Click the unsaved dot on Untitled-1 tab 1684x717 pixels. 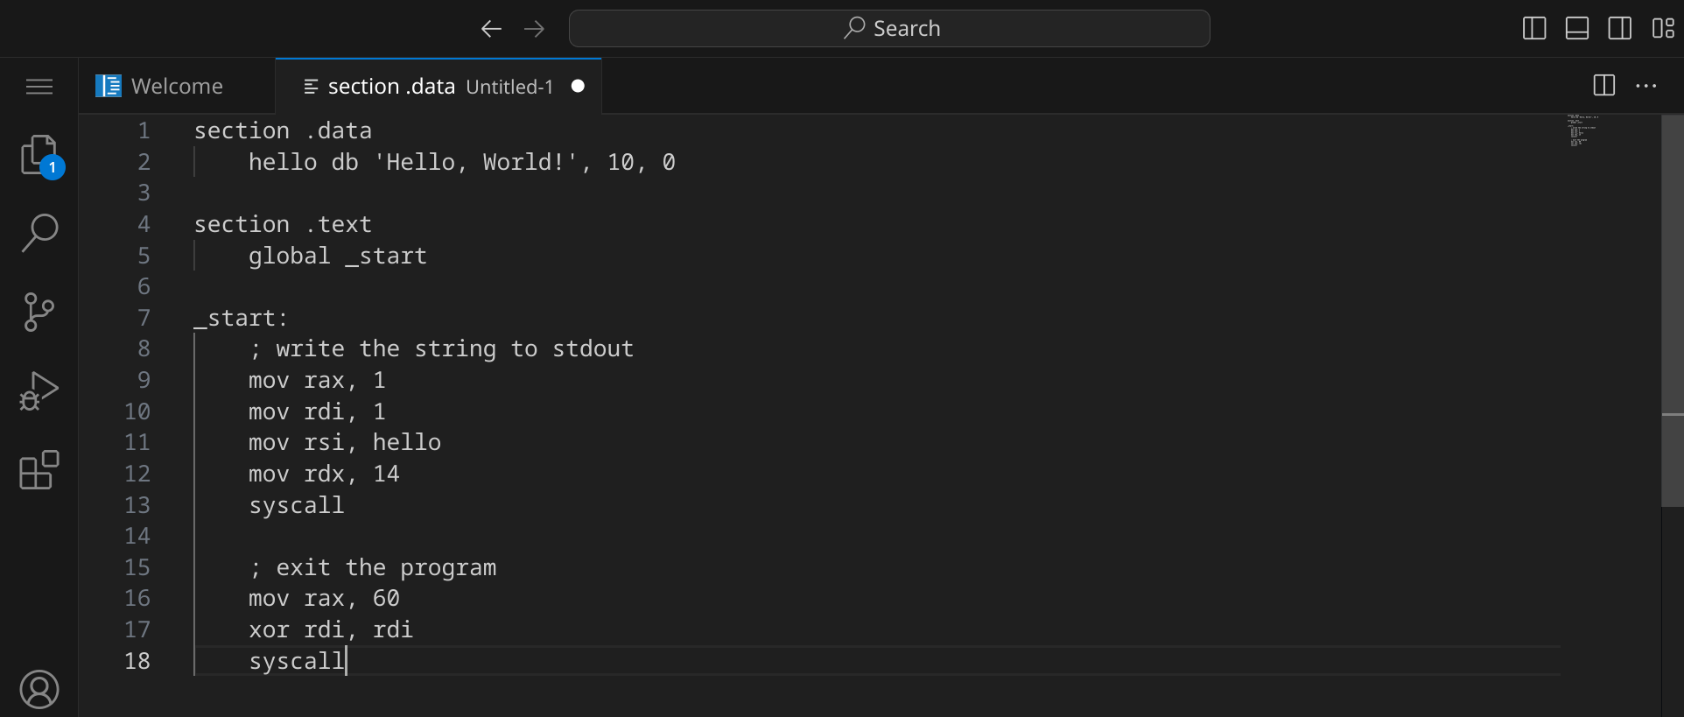coord(578,86)
